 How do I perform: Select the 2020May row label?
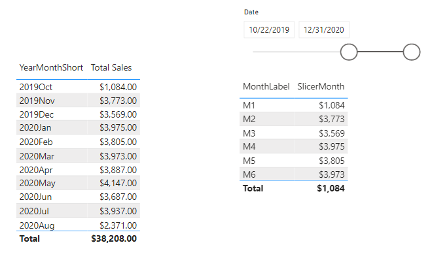coord(37,184)
